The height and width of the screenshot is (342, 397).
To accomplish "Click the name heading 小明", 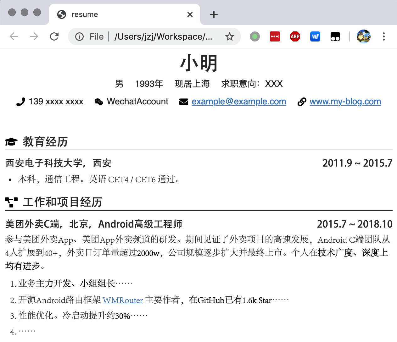I will tap(199, 63).
